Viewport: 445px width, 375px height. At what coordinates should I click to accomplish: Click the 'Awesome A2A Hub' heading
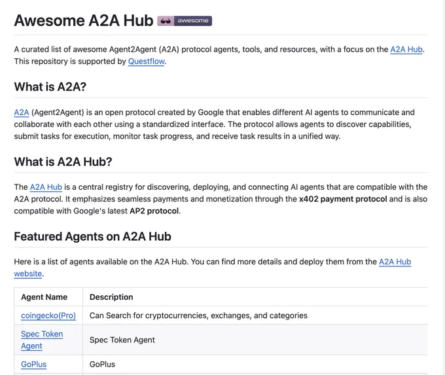(x=84, y=21)
